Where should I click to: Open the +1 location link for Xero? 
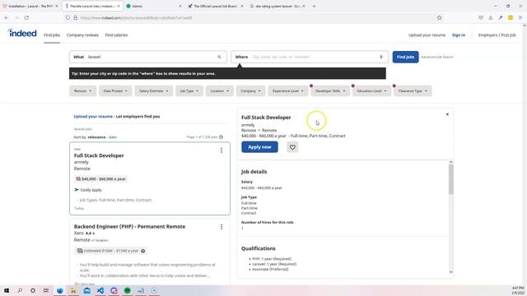coord(100,240)
